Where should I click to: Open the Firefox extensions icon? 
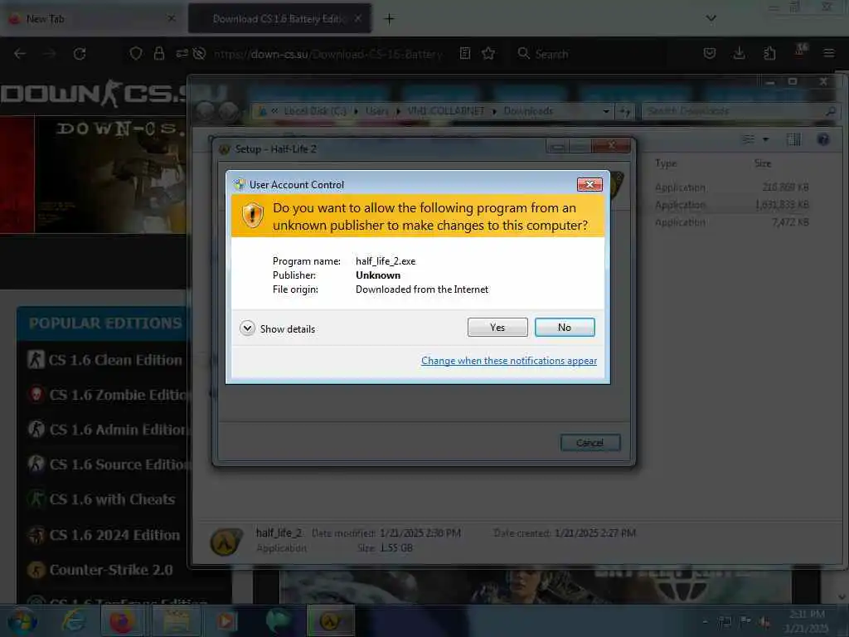click(x=769, y=53)
